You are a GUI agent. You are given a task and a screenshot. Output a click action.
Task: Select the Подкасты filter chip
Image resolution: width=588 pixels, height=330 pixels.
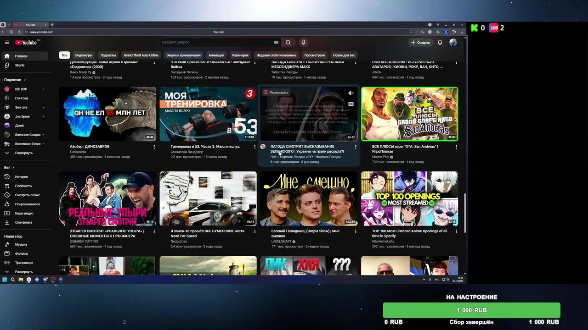click(x=108, y=55)
